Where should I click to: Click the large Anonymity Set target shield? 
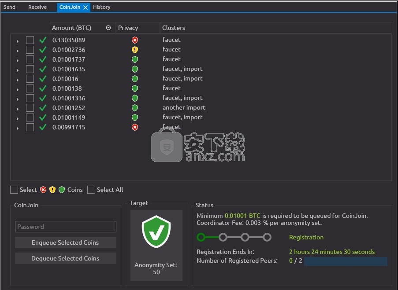pos(156,231)
